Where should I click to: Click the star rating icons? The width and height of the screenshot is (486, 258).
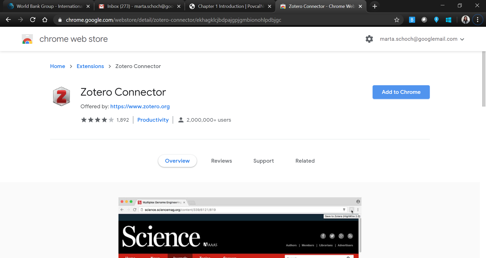[97, 120]
